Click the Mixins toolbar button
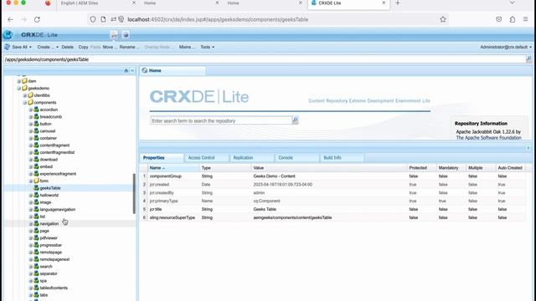 [x=187, y=47]
